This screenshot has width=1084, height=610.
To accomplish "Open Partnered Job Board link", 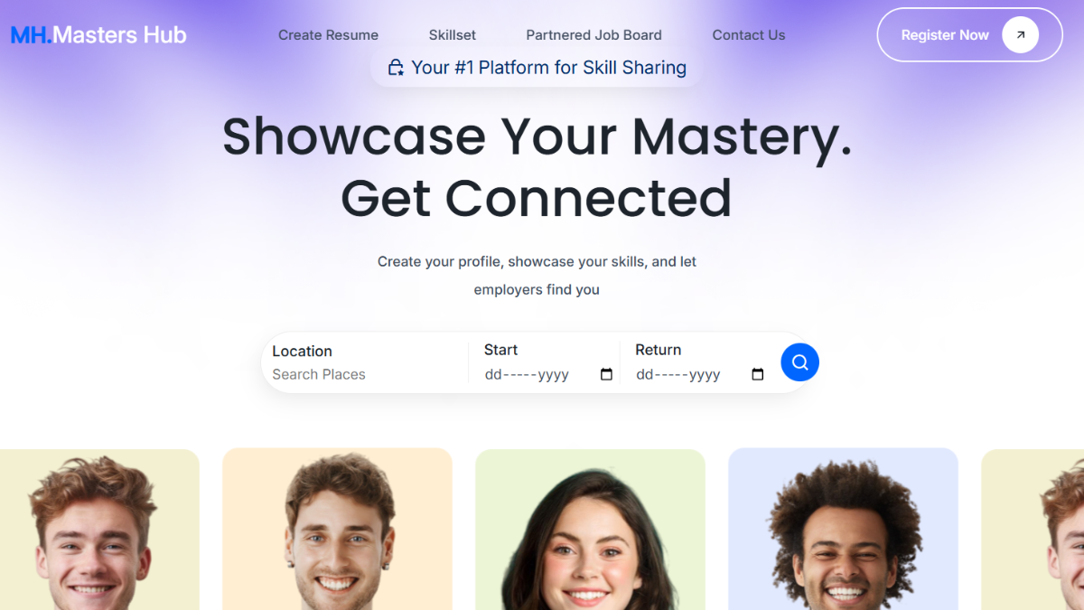I will [594, 35].
